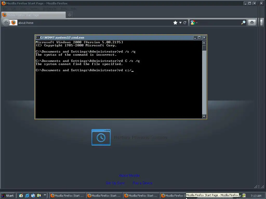Select the Mozilla Firefox Start Page tab
Image resolution: width=266 pixels, height=199 pixels.
[x=34, y=15]
